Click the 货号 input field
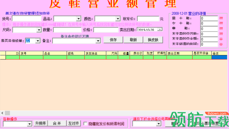 point(27,19)
